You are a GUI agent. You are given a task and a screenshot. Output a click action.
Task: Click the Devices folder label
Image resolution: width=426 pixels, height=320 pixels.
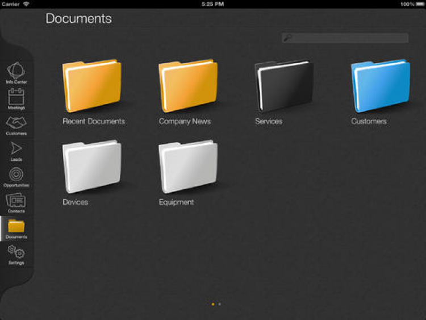pos(75,202)
